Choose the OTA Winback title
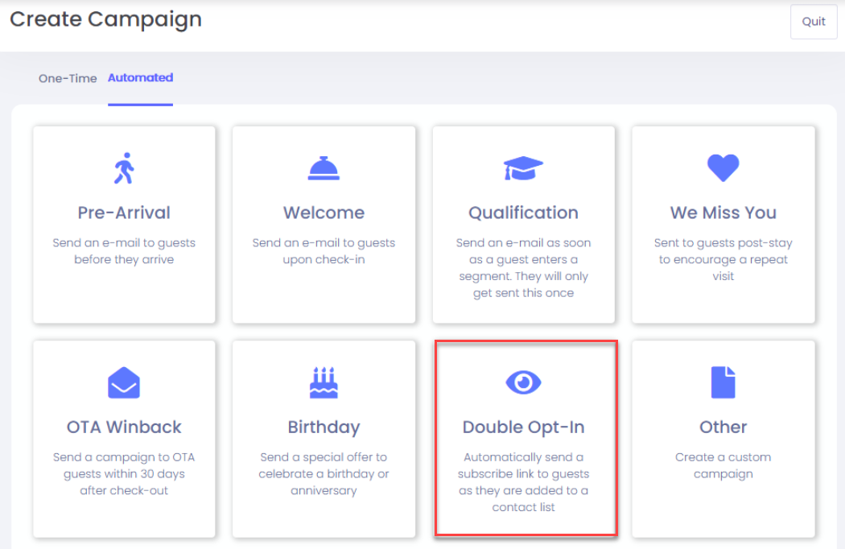Viewport: 845px width, 549px height. coord(124,427)
